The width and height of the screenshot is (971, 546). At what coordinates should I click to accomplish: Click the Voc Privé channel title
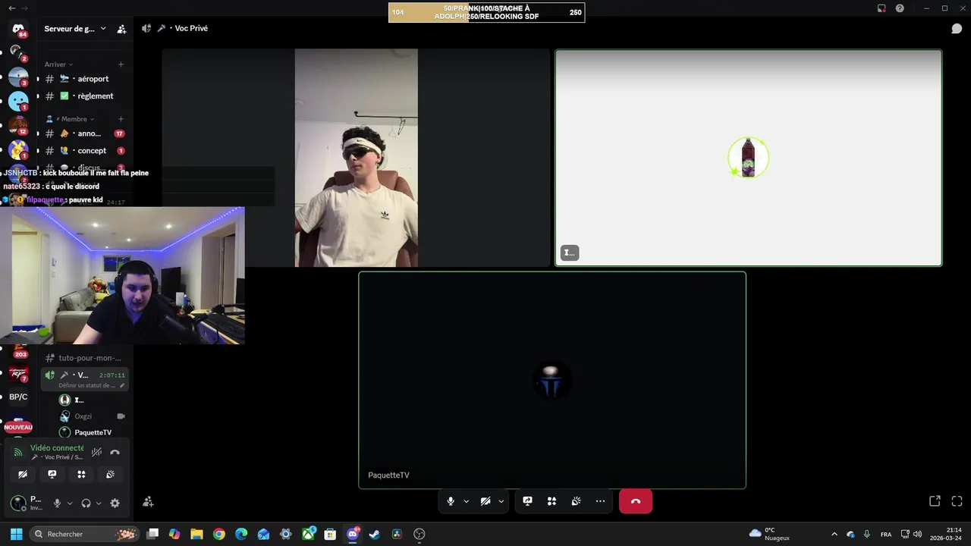(191, 28)
